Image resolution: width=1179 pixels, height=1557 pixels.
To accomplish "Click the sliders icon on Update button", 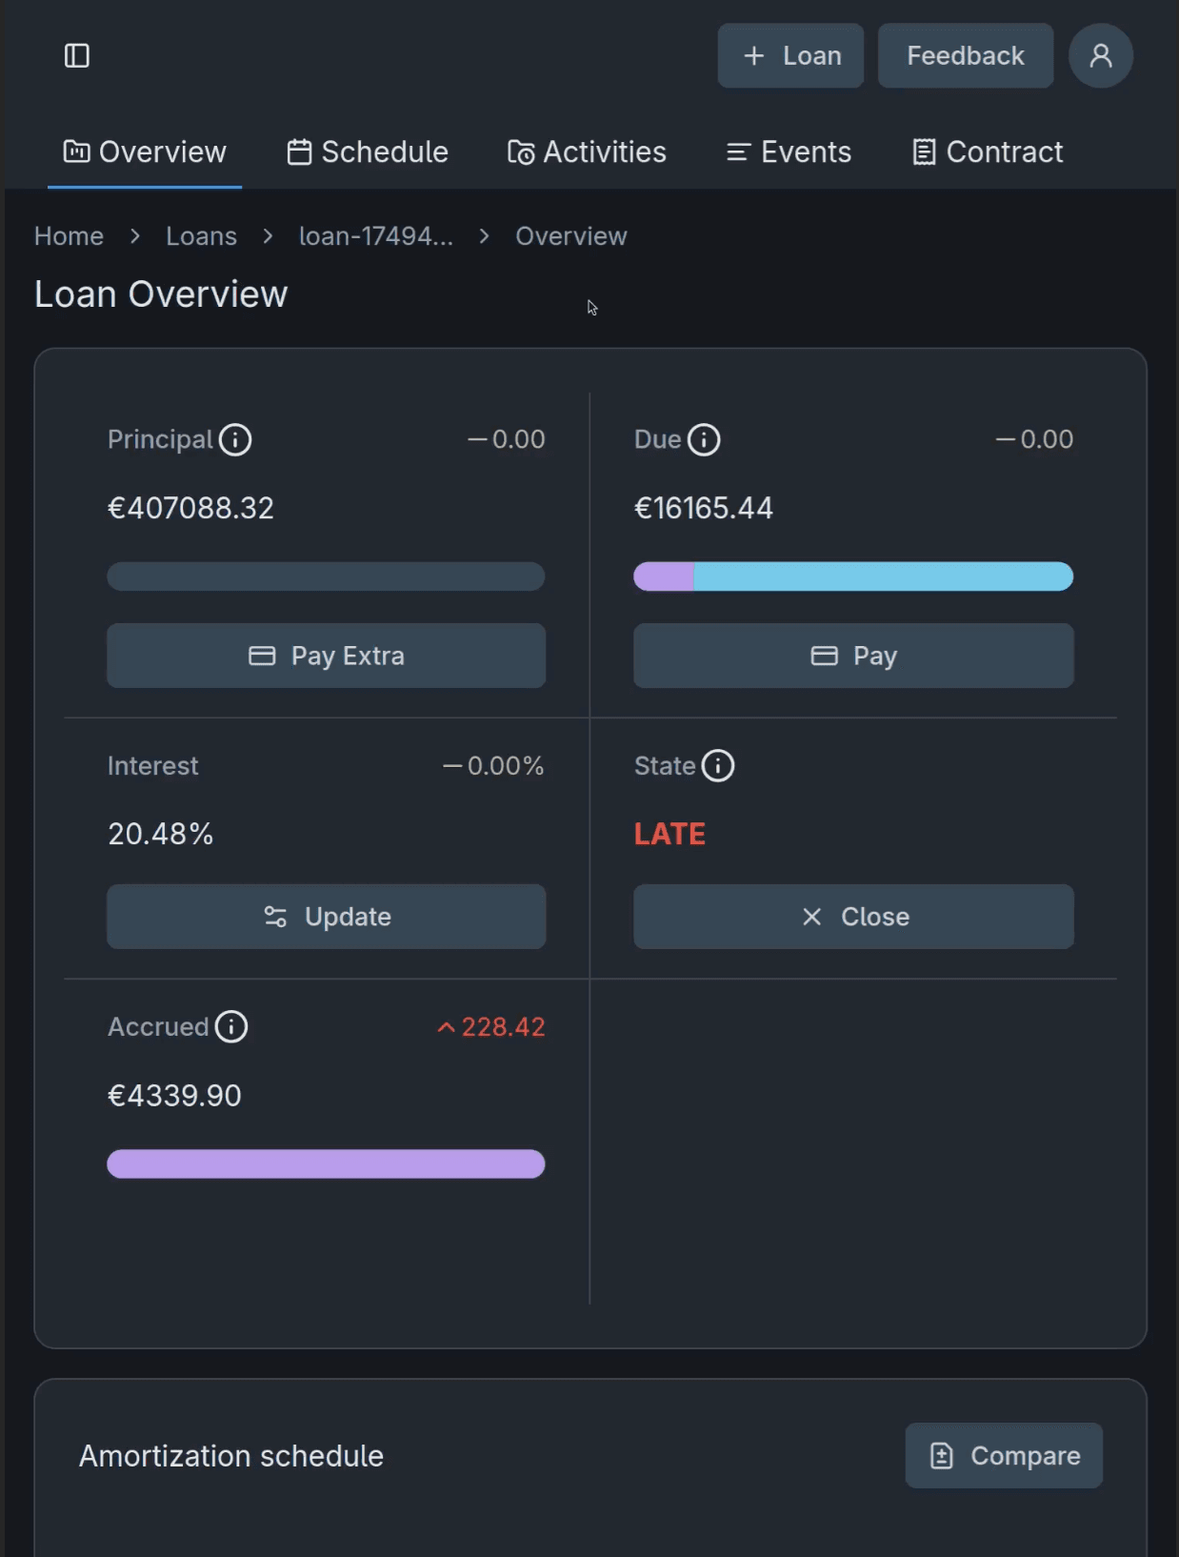I will [275, 917].
